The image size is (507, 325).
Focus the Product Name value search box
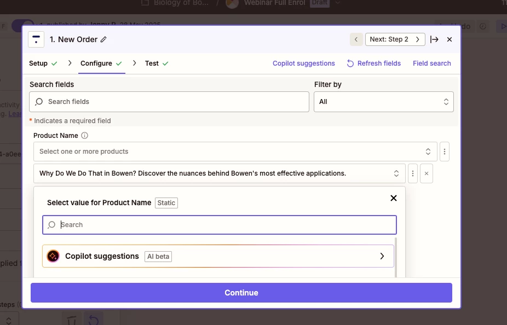219,225
